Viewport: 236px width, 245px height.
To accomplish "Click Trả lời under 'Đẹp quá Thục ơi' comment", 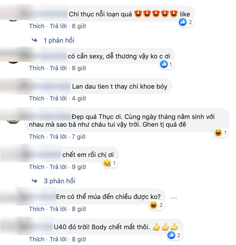I will (x=58, y=137).
